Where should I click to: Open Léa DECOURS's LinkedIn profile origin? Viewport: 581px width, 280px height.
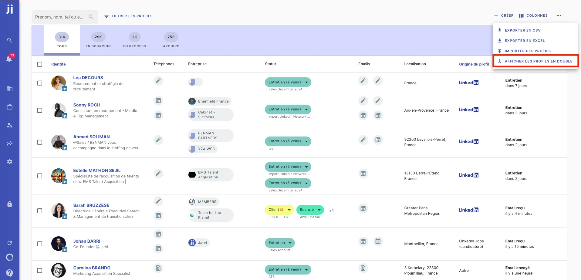[x=468, y=82]
